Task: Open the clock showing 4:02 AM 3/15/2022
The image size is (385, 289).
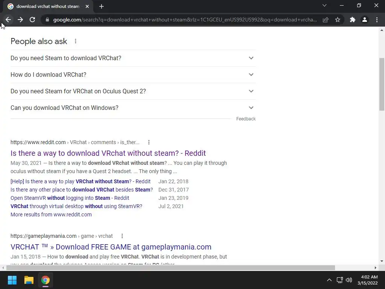Action: [368, 280]
